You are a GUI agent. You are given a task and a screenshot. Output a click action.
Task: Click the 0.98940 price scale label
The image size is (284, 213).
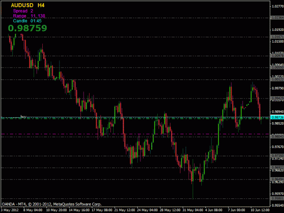pos(278,112)
